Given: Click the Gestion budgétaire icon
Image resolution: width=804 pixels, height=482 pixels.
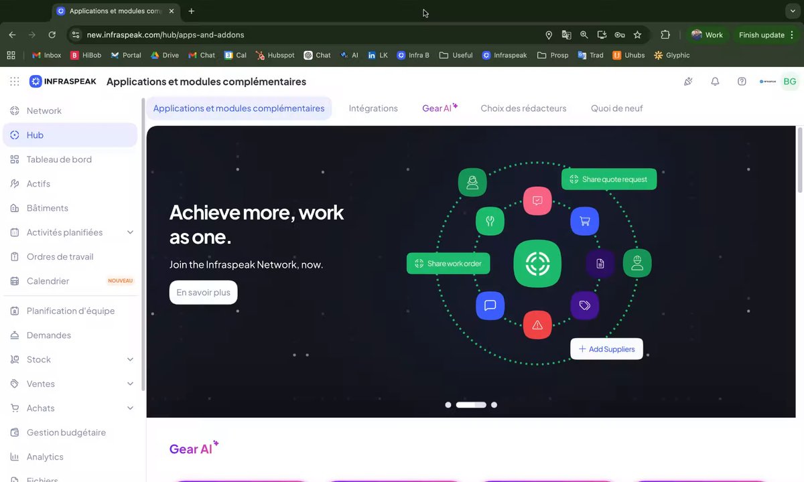Looking at the screenshot, I should pos(14,432).
